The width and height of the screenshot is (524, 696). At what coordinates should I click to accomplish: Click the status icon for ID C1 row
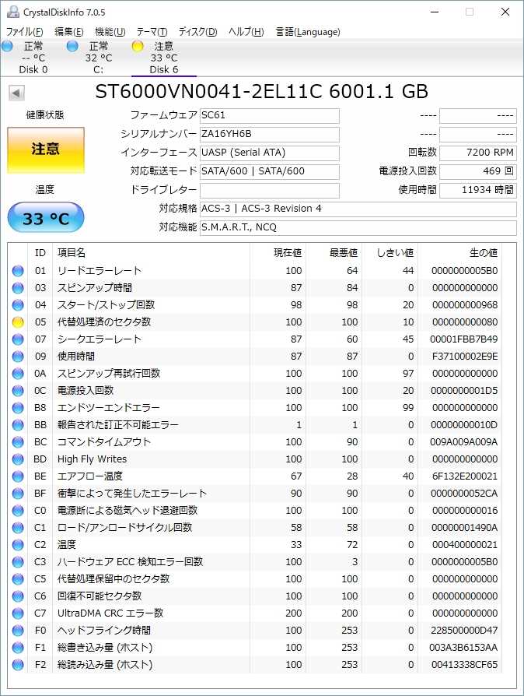click(x=18, y=528)
